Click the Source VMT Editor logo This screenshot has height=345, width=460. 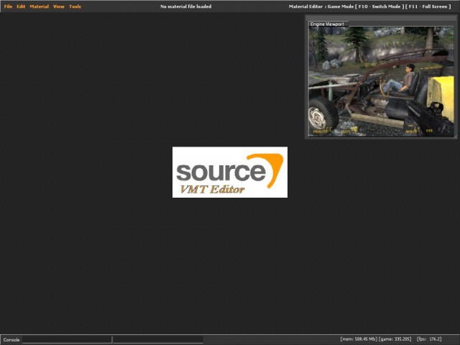coord(230,172)
